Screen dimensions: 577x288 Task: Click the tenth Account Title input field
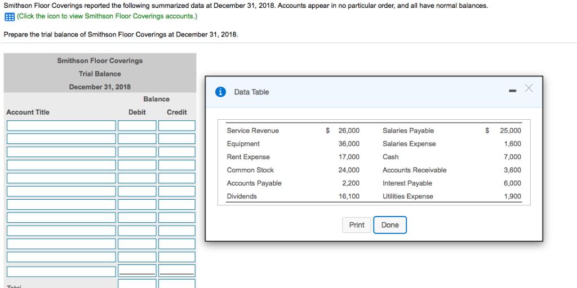[x=61, y=244]
